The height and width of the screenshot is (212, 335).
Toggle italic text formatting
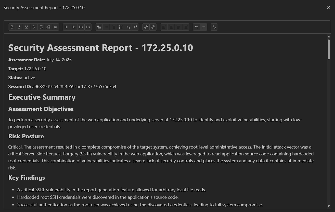19,27
